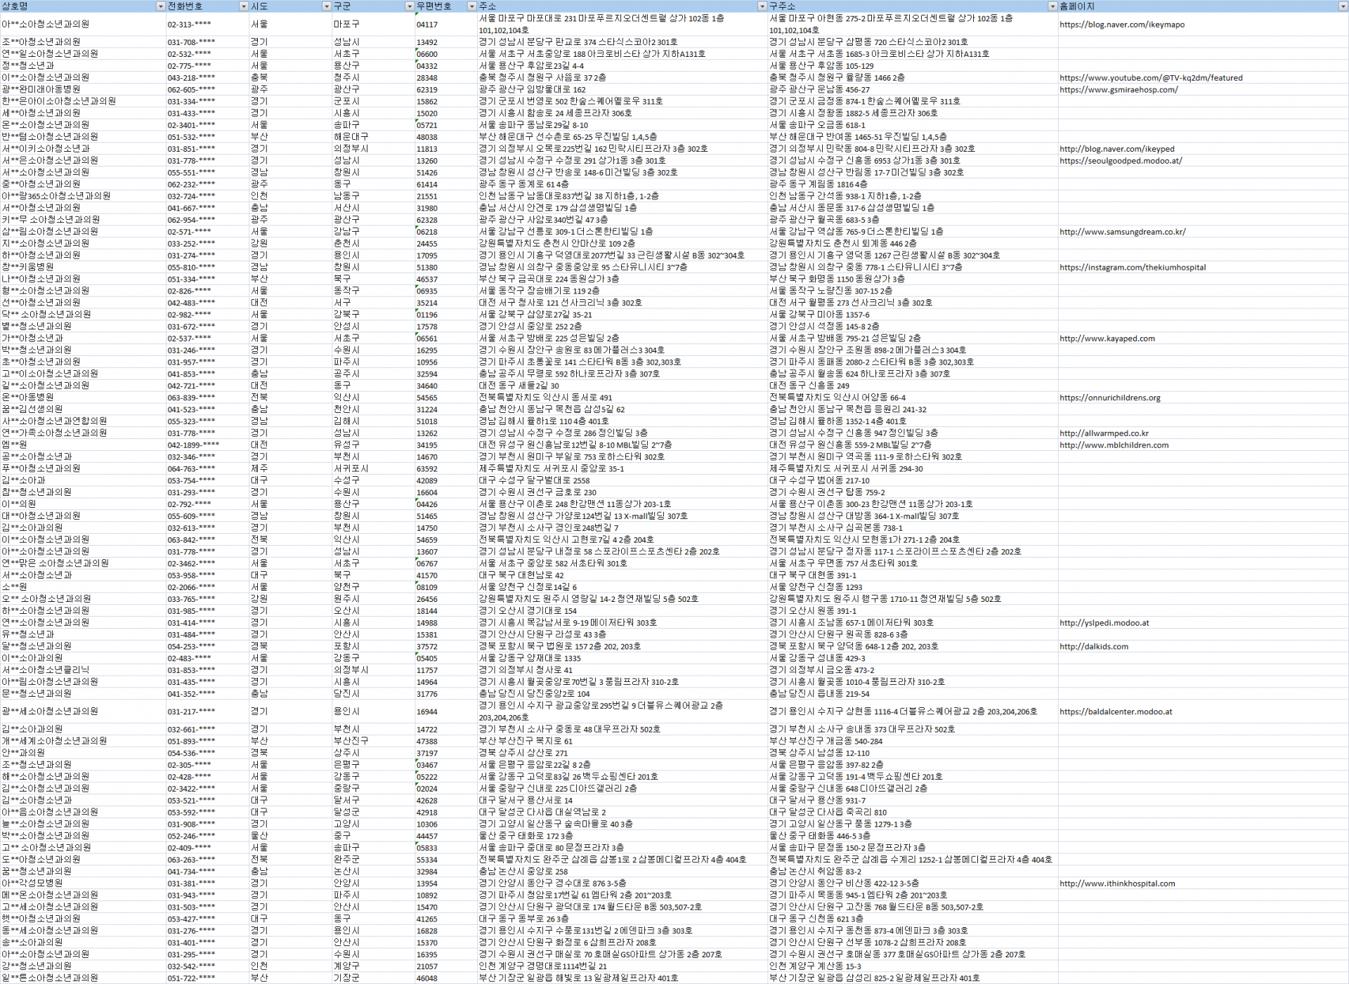Screen dimensions: 1349x984
Task: Expand the 우편번호 filter arrow
Action: (471, 6)
